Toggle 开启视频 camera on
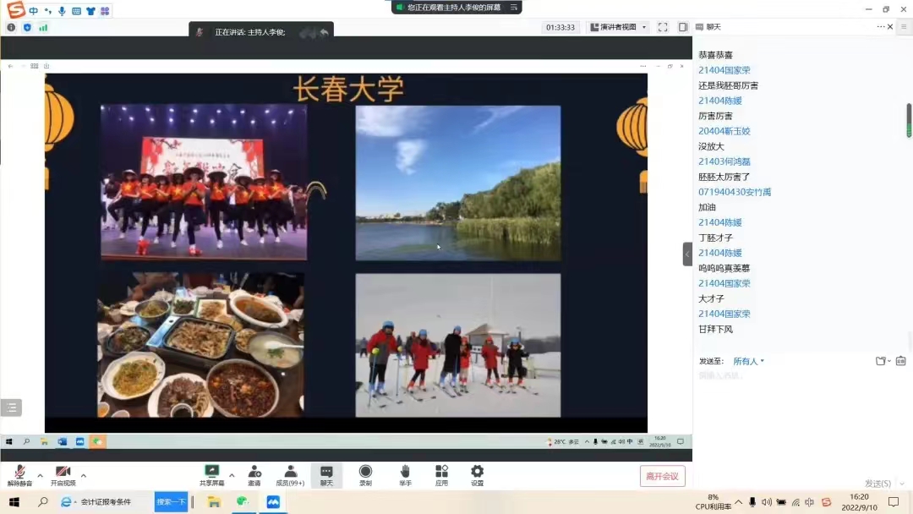Screen dimensions: 913x514 point(63,475)
